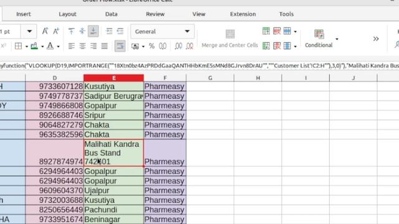Select the Beninagar cell
This screenshot has width=399, height=224.
coord(113,219)
